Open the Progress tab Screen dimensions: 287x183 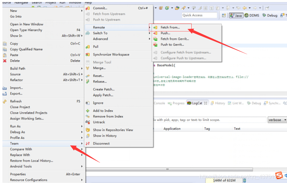pos(176,103)
